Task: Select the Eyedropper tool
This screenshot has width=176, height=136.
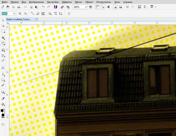Action: [3, 99]
